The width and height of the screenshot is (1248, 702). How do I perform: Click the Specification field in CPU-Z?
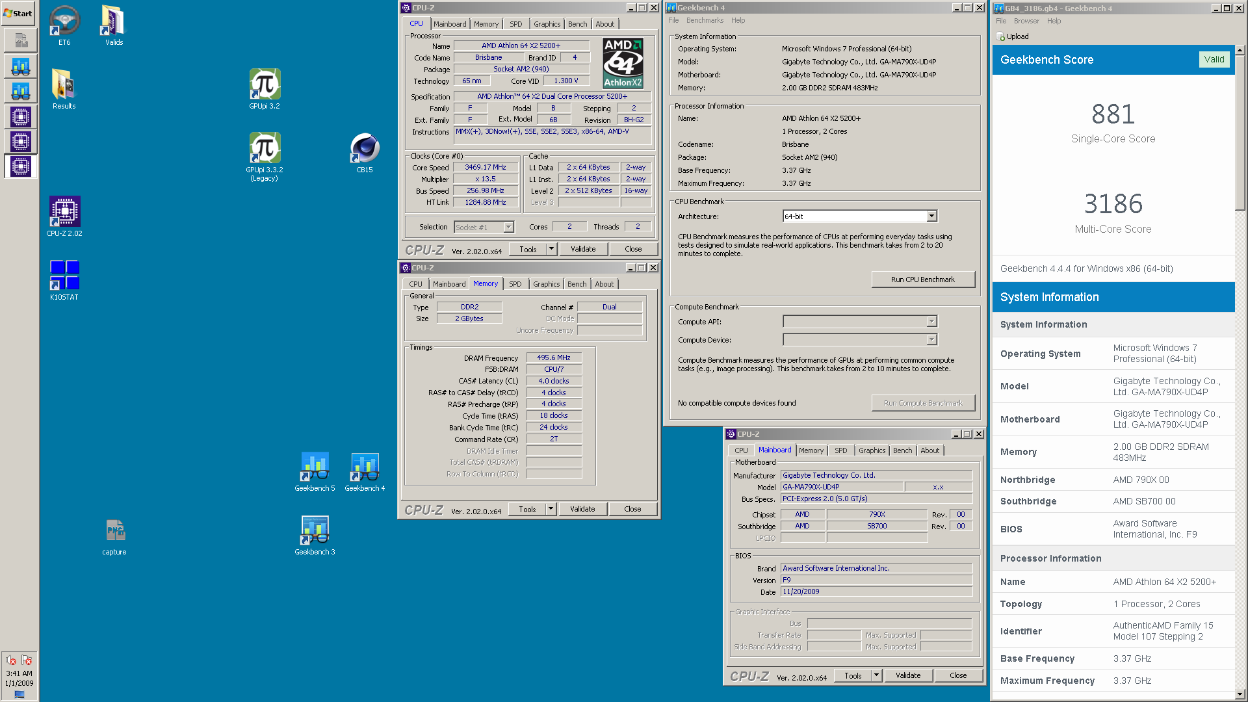(552, 96)
